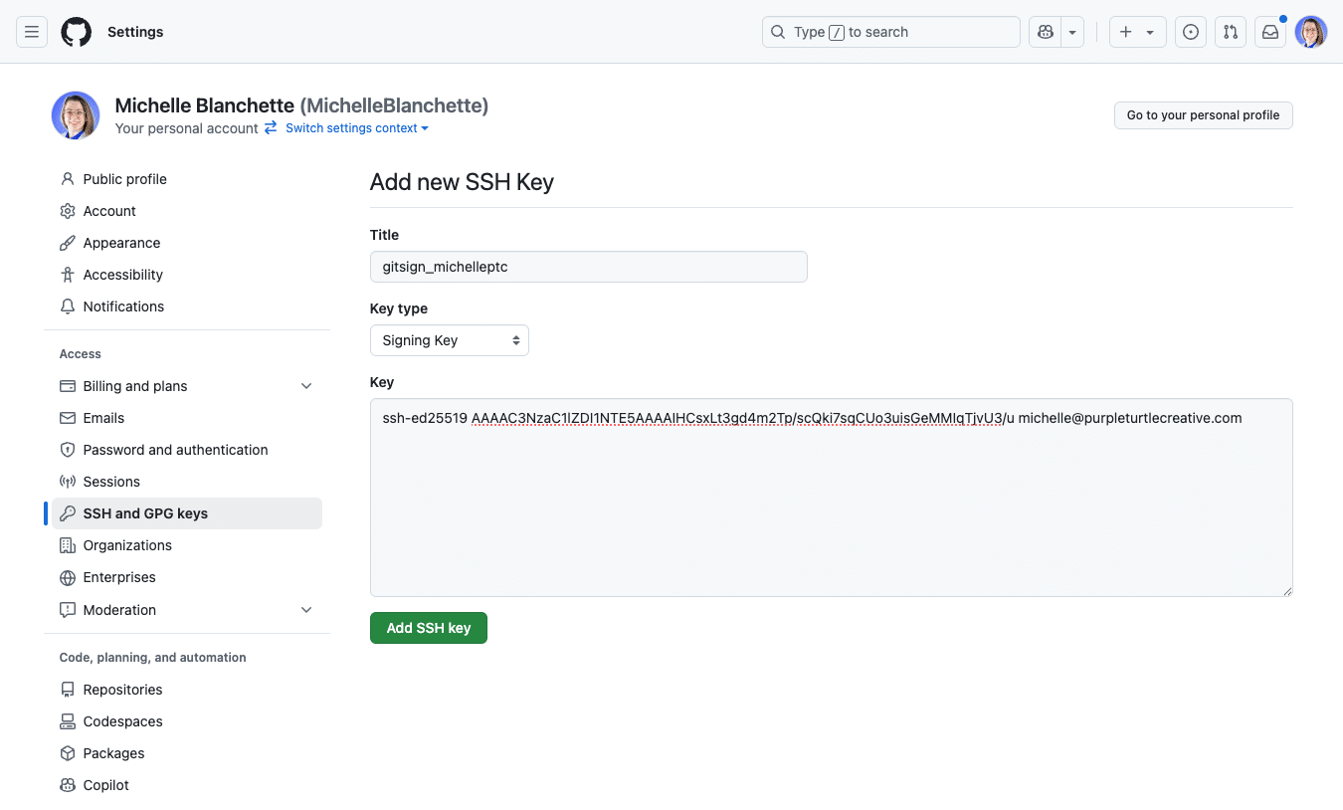Viewport: 1343px width, 810px height.
Task: Focus the search bar in the header
Action: click(890, 32)
